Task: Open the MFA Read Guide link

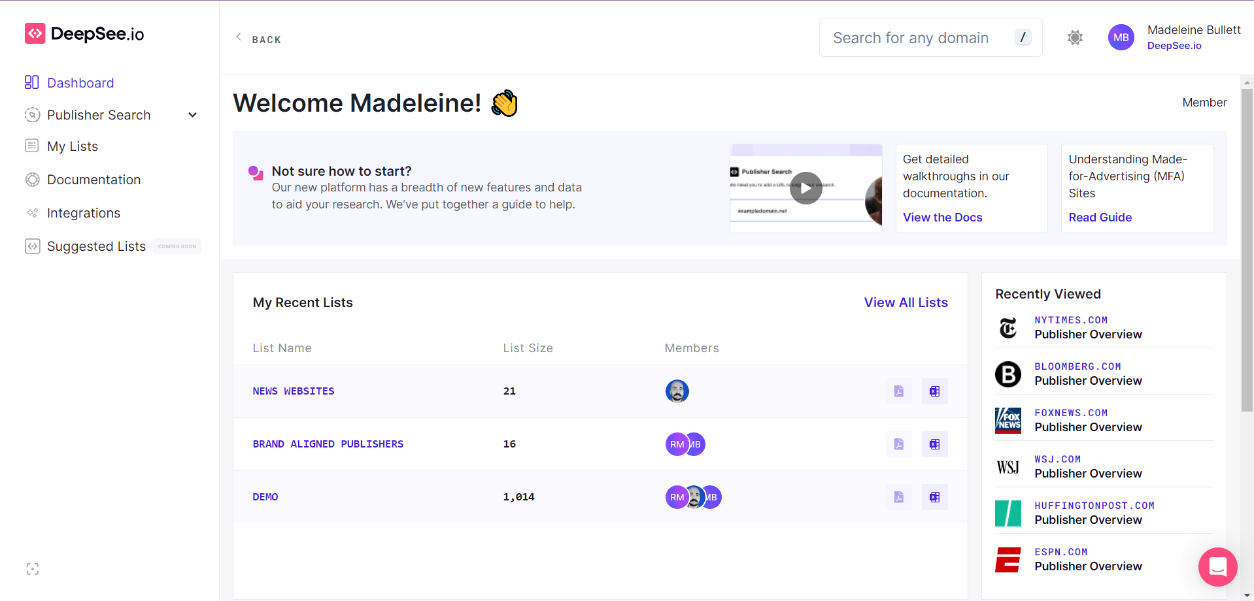Action: (1100, 218)
